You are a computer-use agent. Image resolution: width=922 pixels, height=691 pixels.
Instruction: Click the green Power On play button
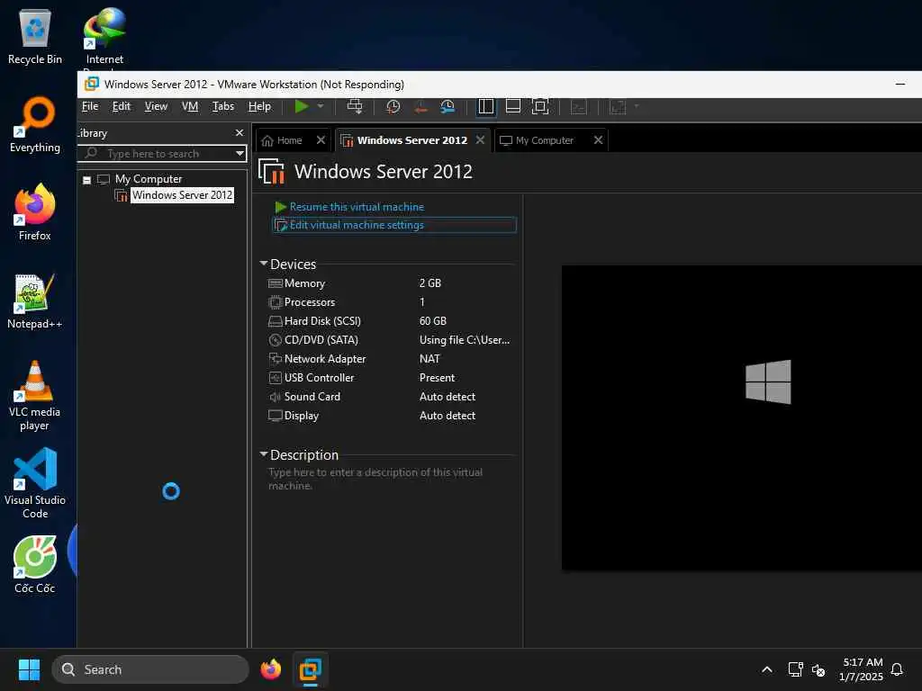(301, 106)
